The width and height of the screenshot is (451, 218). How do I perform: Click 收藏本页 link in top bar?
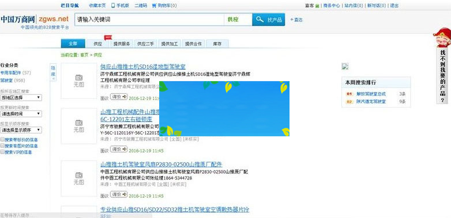coord(97,5)
